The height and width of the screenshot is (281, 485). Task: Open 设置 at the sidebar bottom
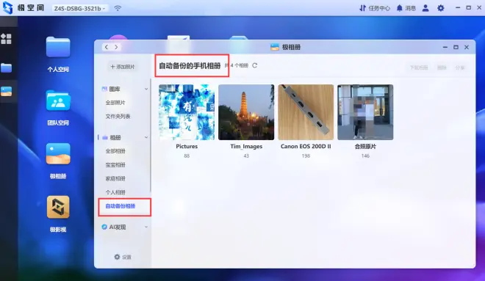123,257
